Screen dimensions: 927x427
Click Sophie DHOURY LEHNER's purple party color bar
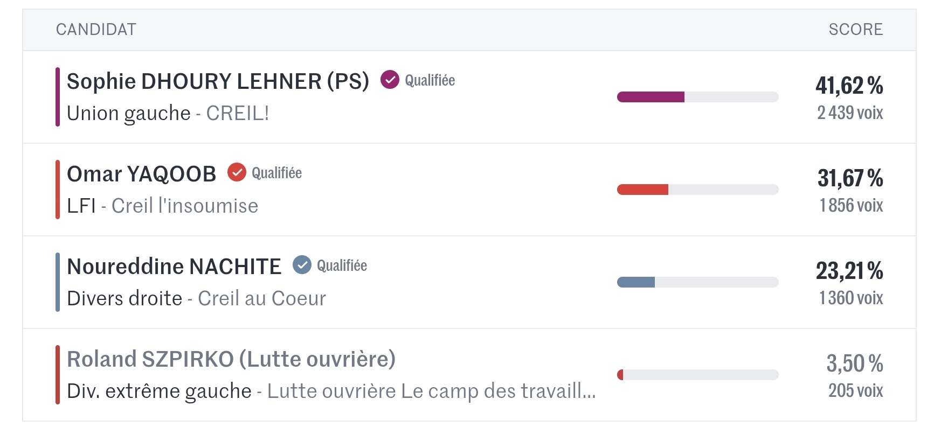[x=58, y=97]
